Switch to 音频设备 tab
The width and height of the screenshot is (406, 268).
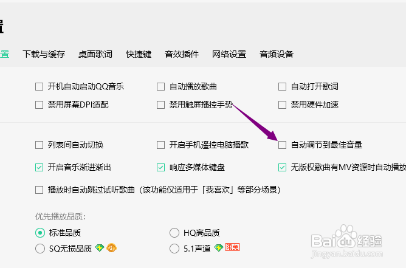coord(277,54)
